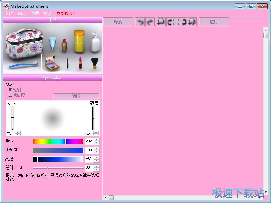The height and width of the screenshot is (203, 271).
Task: Click the 清除 clear button
Action: 76,96
